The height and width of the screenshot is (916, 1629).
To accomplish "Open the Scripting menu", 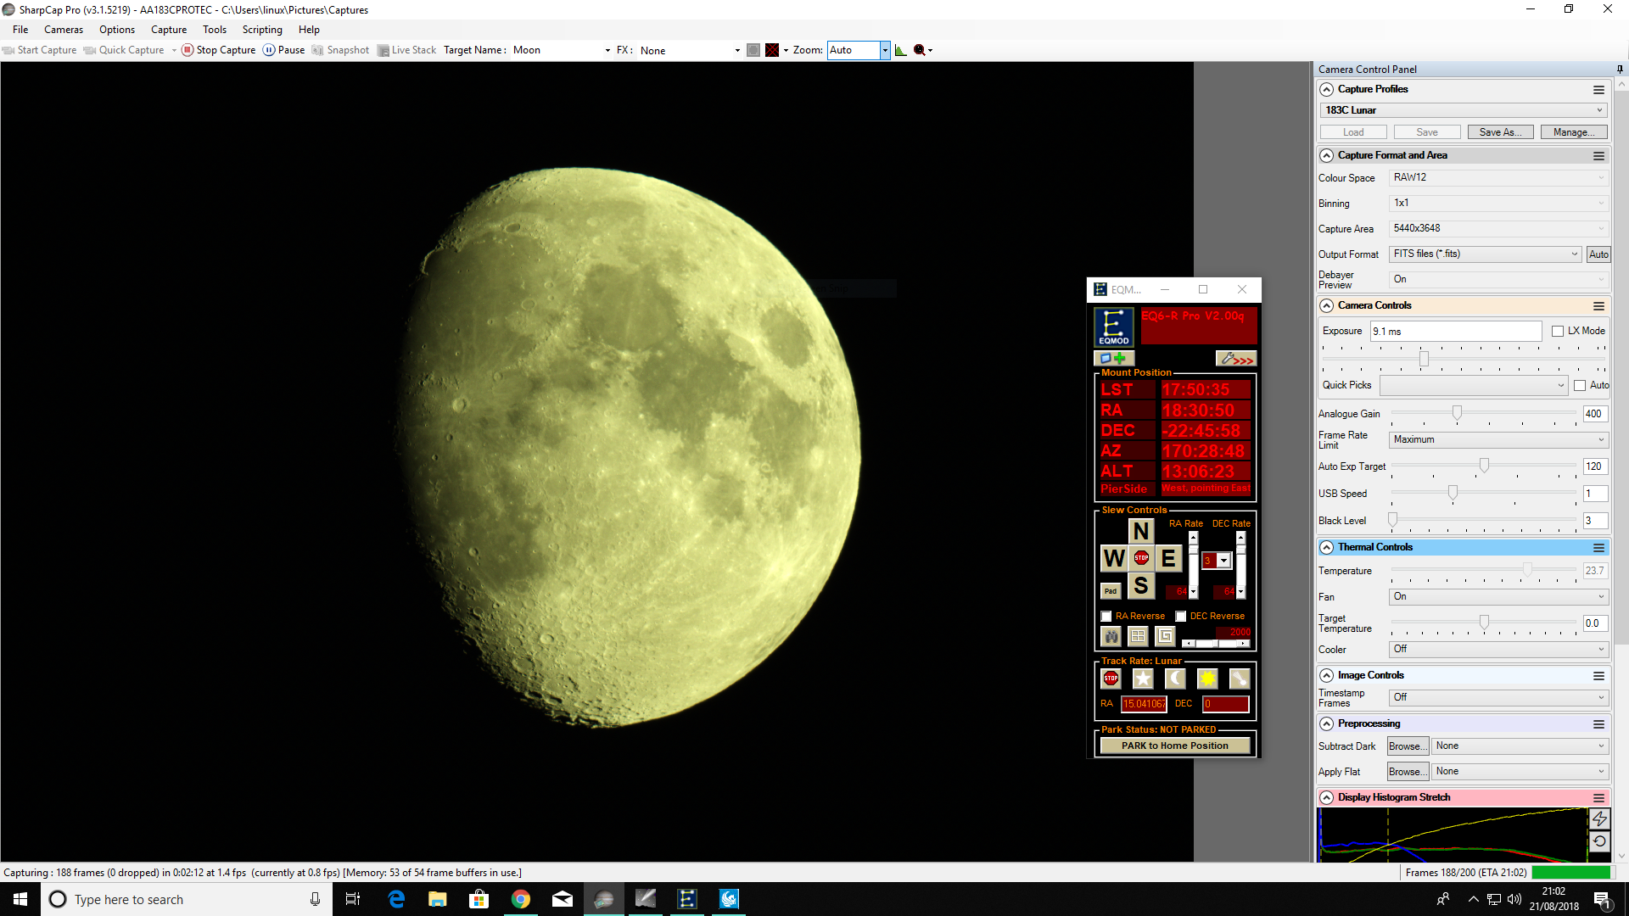I will coord(262,30).
